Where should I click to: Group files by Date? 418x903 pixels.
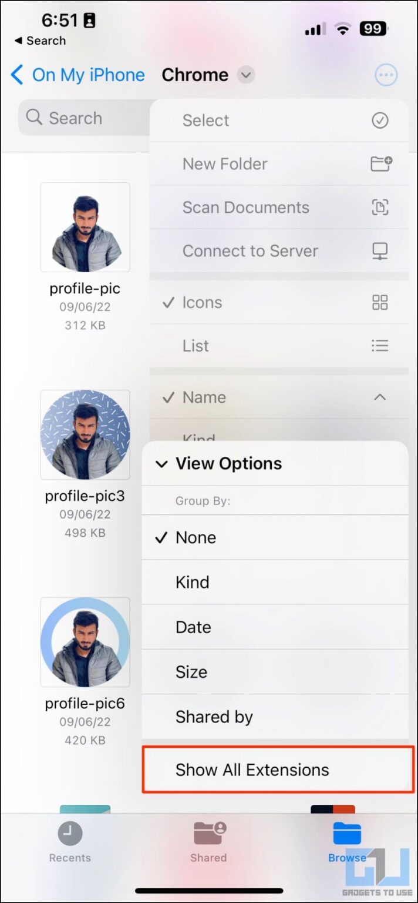pyautogui.click(x=275, y=627)
